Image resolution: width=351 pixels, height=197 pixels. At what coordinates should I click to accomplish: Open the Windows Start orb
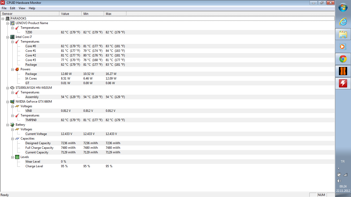click(343, 7)
